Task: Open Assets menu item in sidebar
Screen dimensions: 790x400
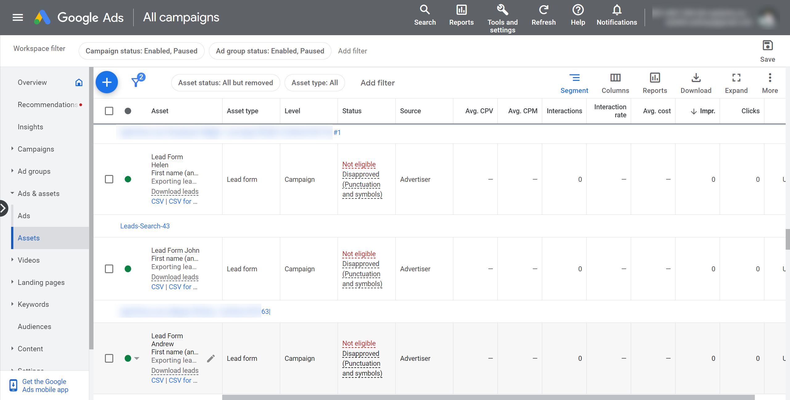Action: tap(29, 237)
